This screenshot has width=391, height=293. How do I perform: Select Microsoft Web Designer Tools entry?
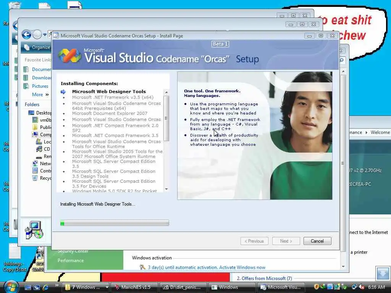point(109,92)
